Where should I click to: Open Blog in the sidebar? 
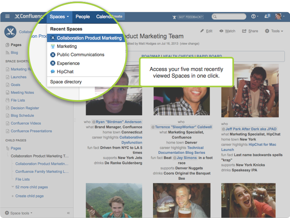coord(14,53)
